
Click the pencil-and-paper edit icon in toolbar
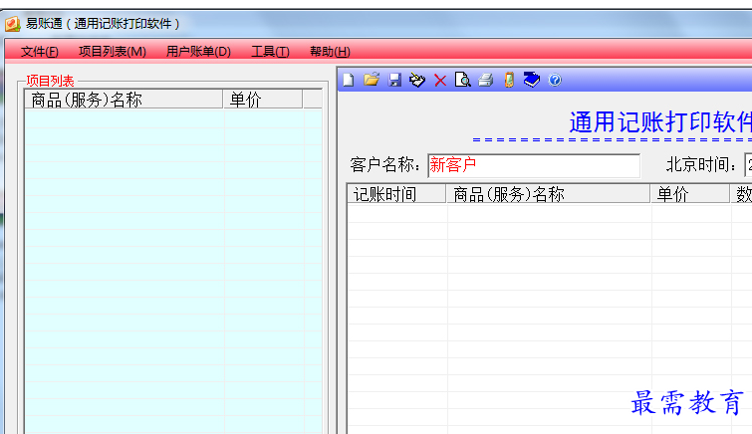point(417,80)
